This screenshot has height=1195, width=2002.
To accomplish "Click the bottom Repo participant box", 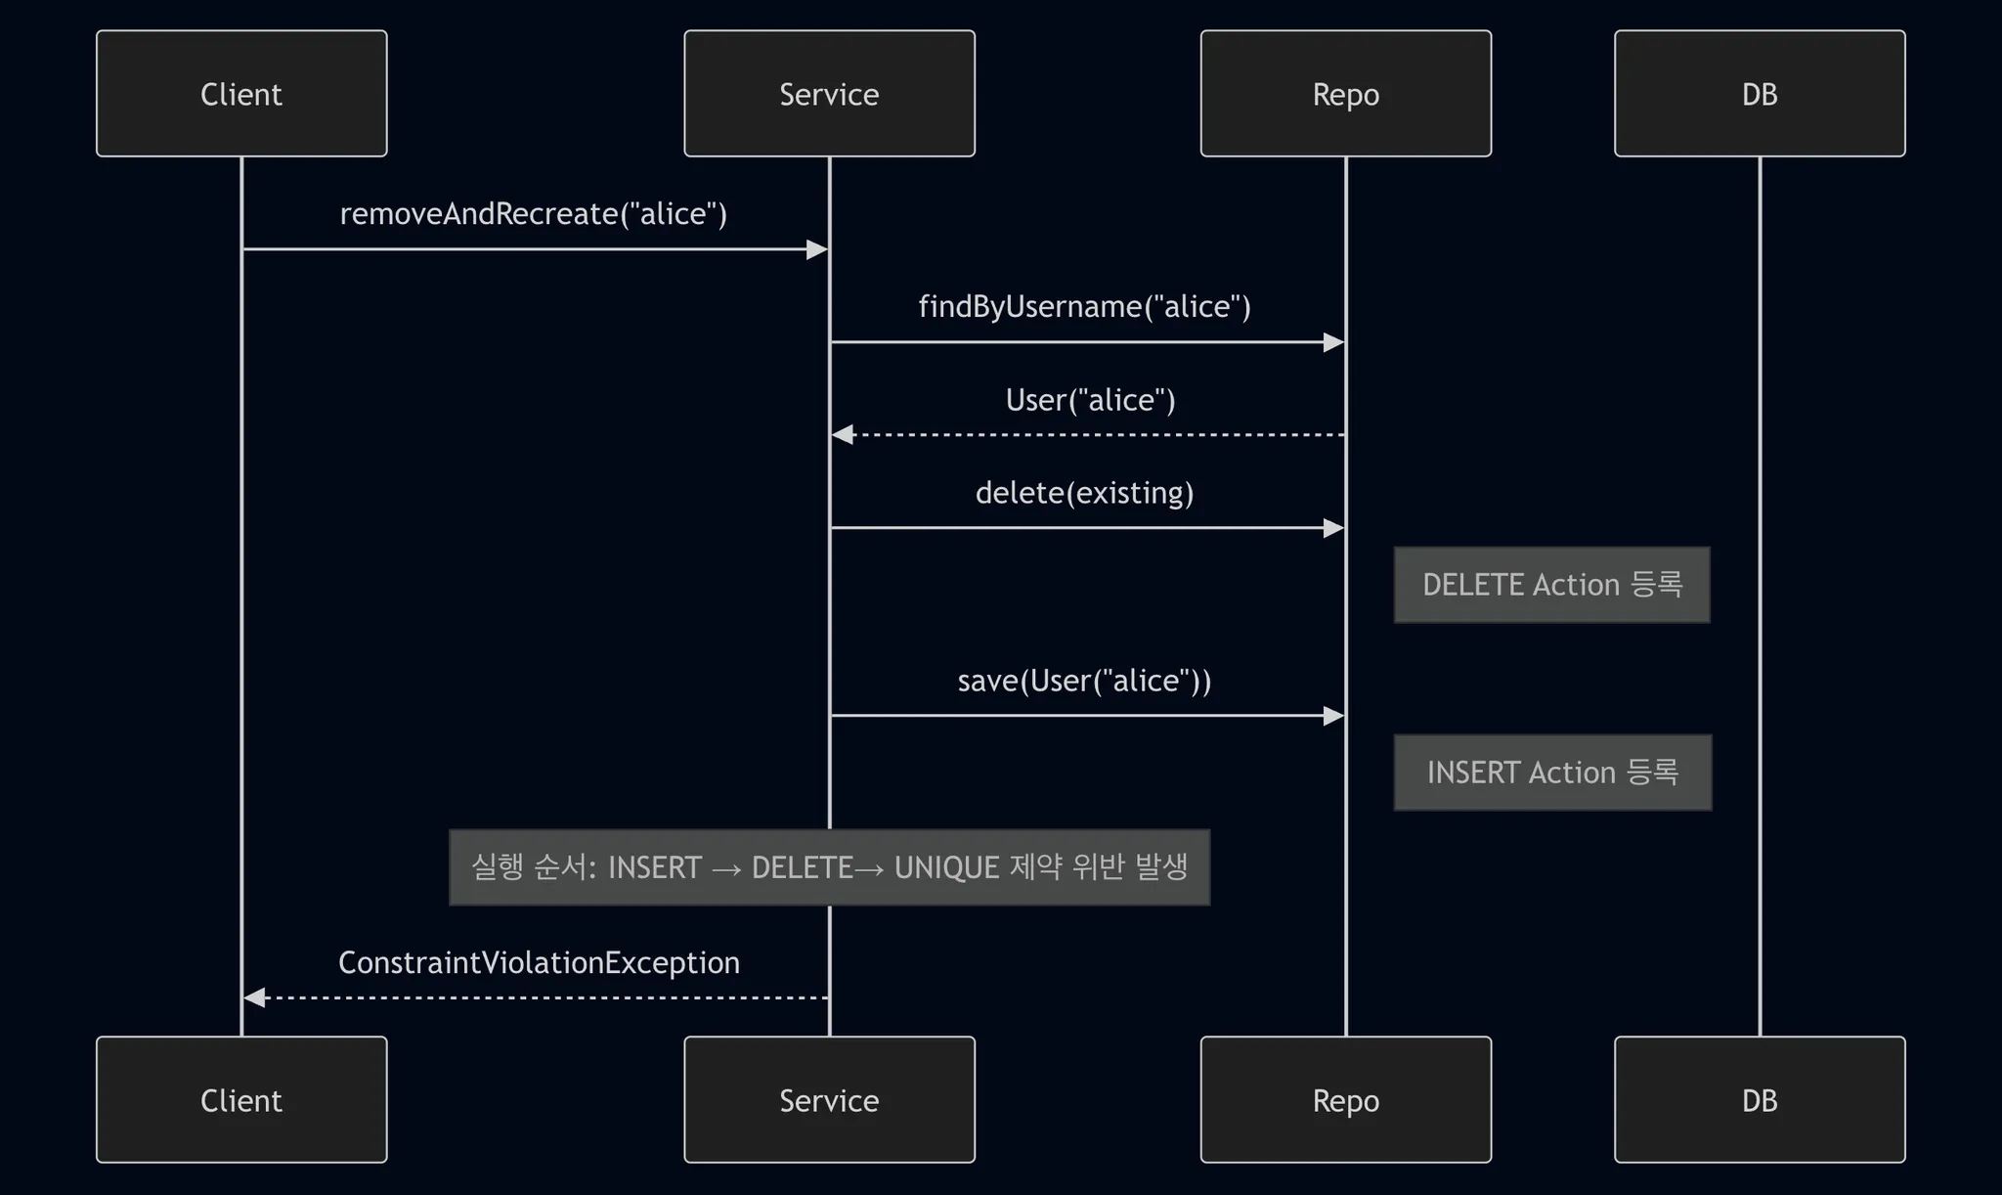I will [1345, 1100].
